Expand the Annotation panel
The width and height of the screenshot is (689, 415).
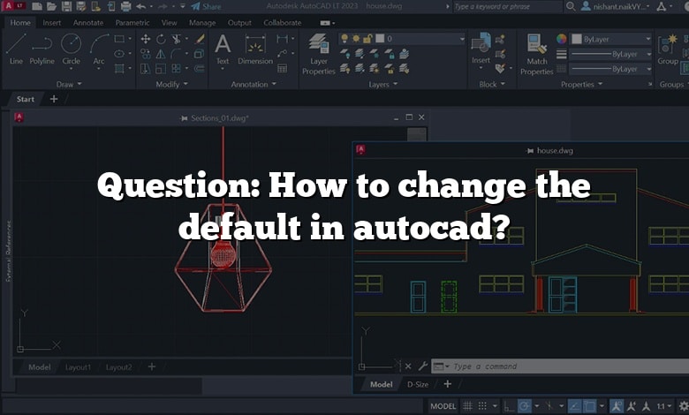254,84
